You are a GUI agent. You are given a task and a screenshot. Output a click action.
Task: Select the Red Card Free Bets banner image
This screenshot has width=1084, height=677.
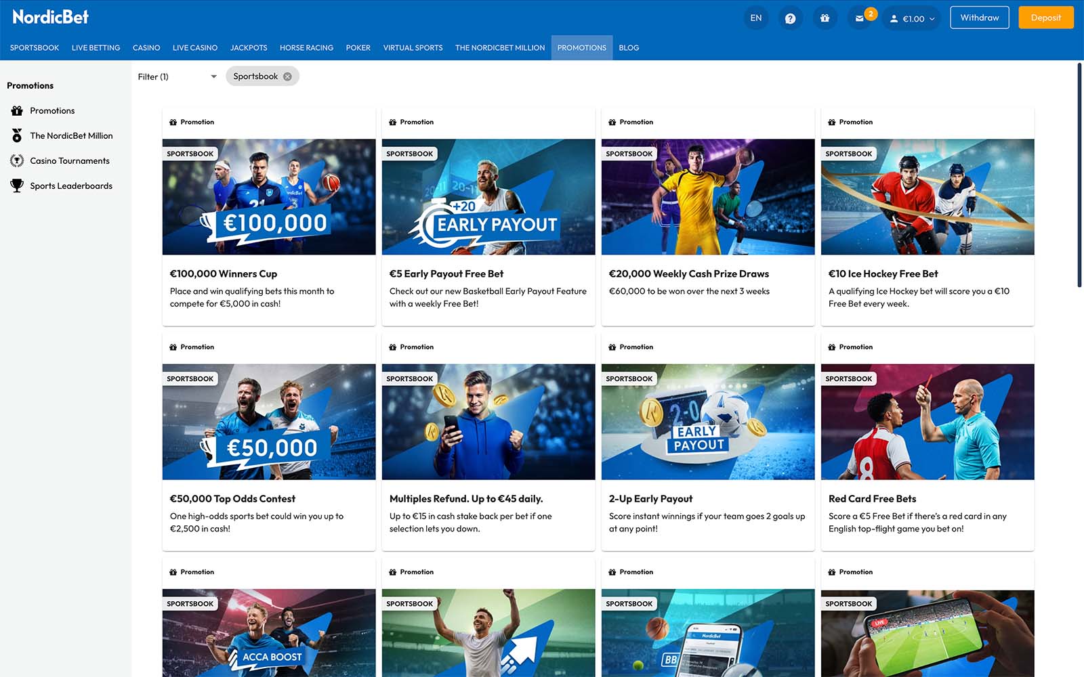(927, 422)
